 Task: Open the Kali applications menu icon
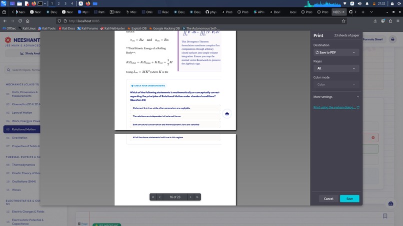(x=3, y=3)
